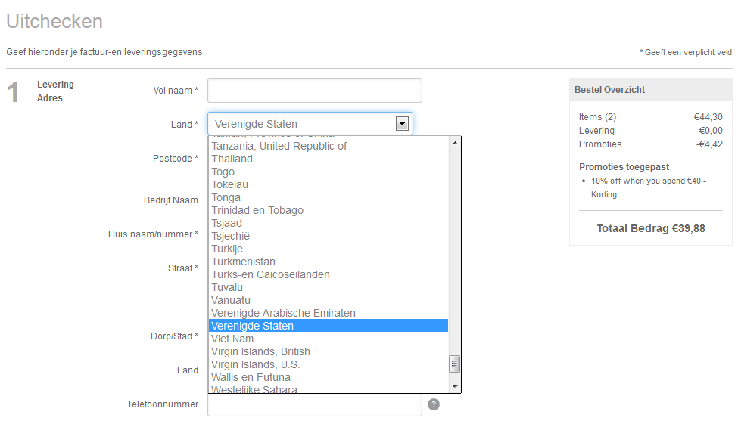Click the Straat label

pyautogui.click(x=183, y=268)
